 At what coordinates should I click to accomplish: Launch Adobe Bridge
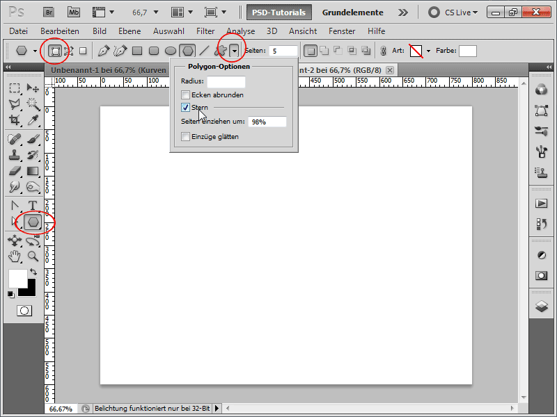click(x=49, y=13)
